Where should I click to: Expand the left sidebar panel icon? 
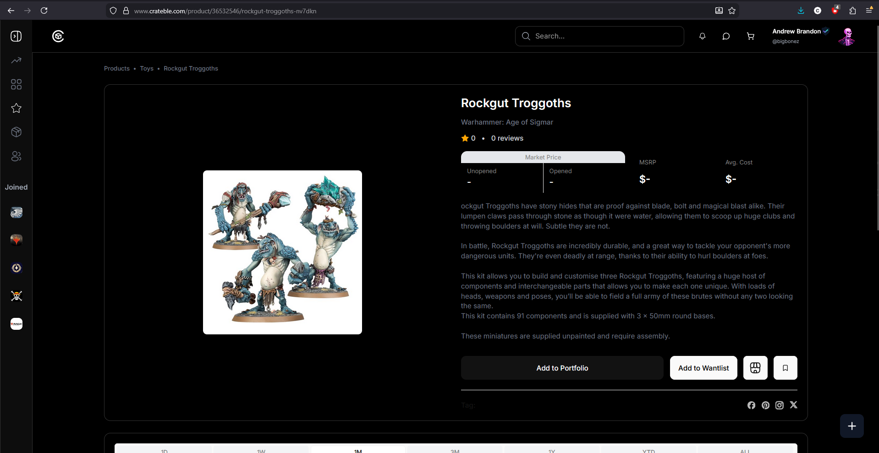click(16, 36)
